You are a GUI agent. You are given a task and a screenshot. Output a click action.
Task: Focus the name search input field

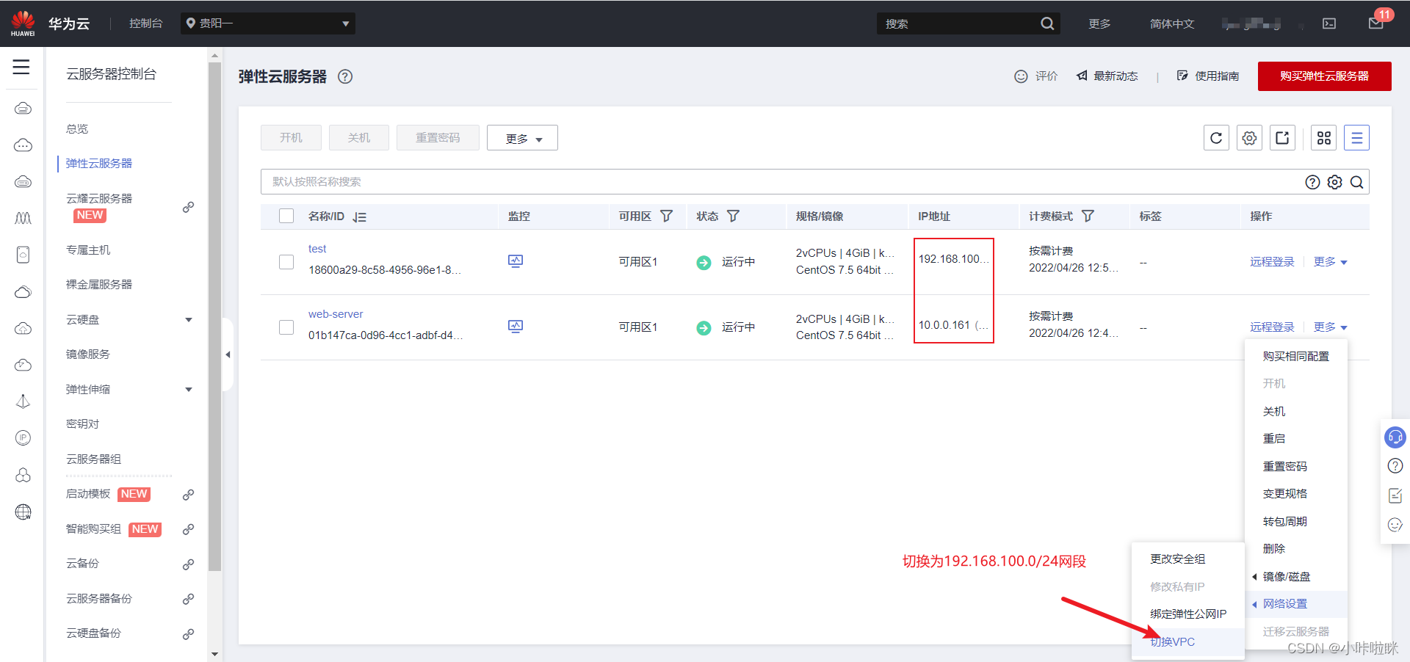tap(778, 182)
